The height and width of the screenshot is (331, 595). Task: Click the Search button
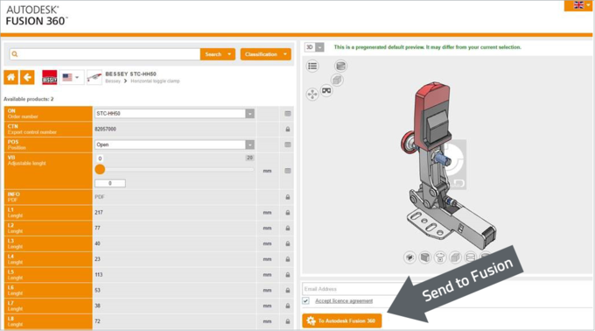[213, 54]
